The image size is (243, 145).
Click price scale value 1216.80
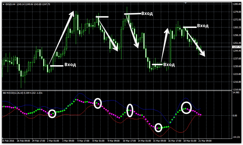click(237, 81)
